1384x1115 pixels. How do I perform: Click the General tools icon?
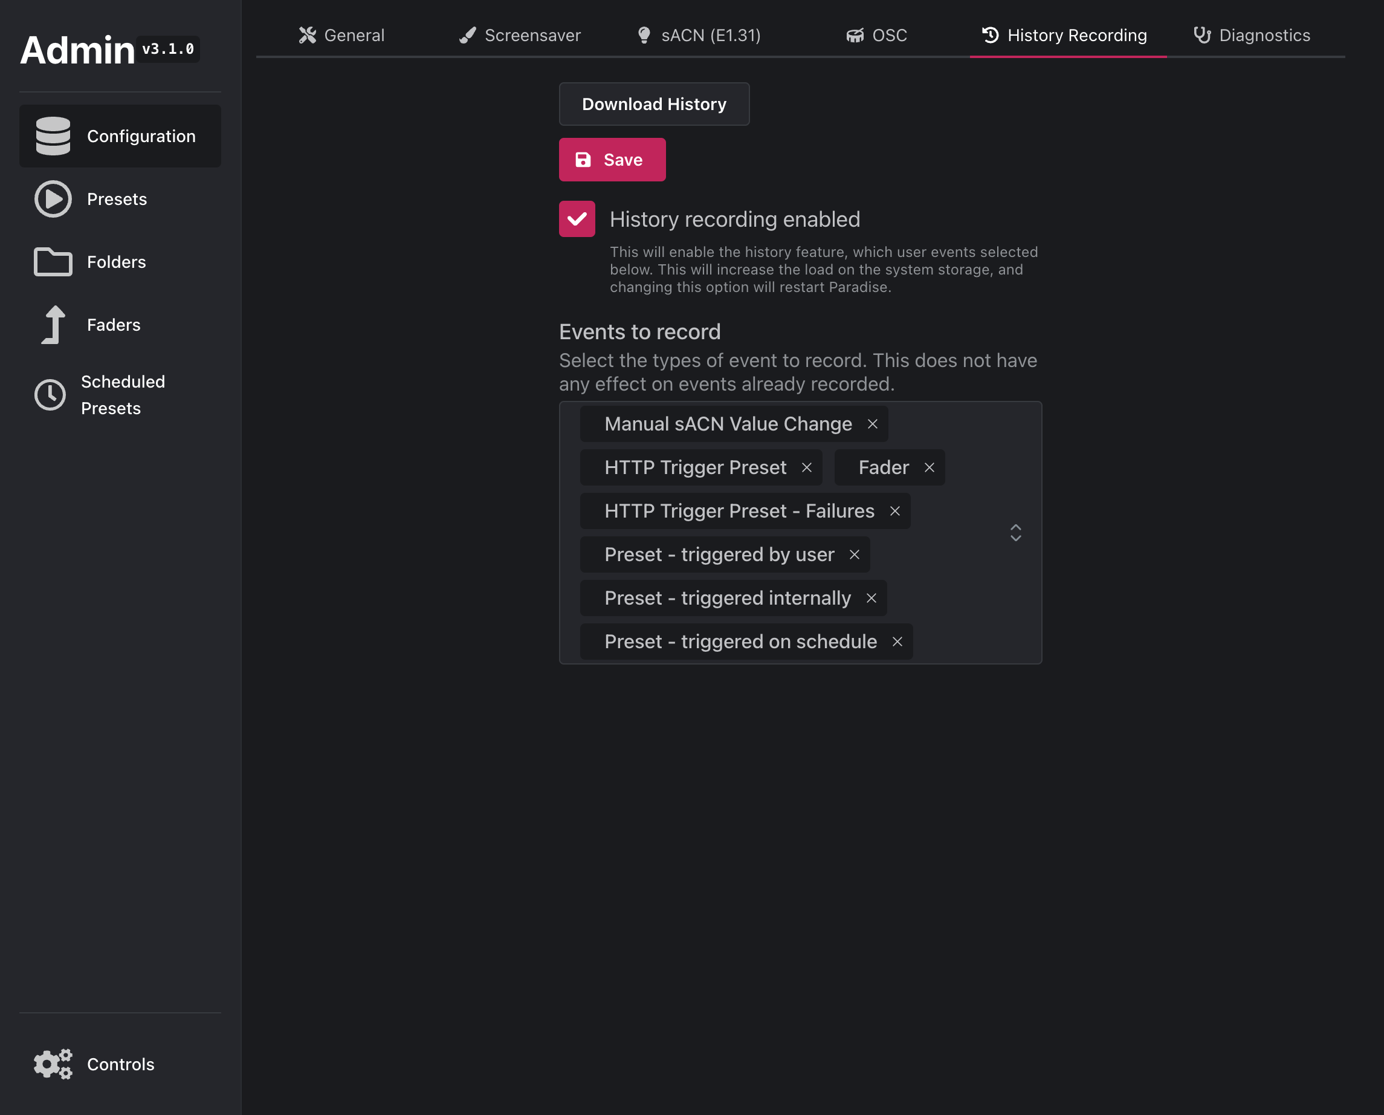coord(308,35)
